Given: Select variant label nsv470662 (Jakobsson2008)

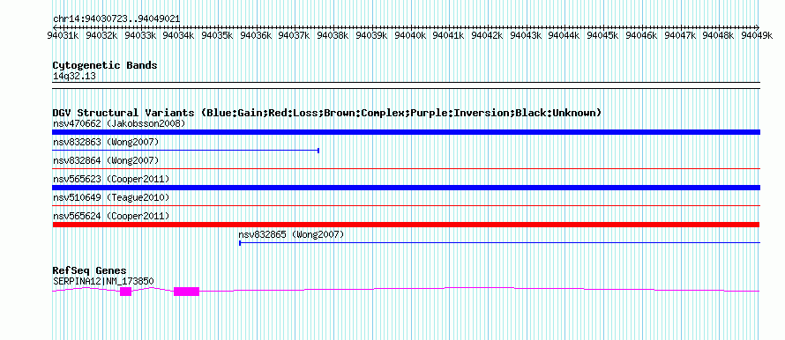Looking at the screenshot, I should tap(119, 123).
